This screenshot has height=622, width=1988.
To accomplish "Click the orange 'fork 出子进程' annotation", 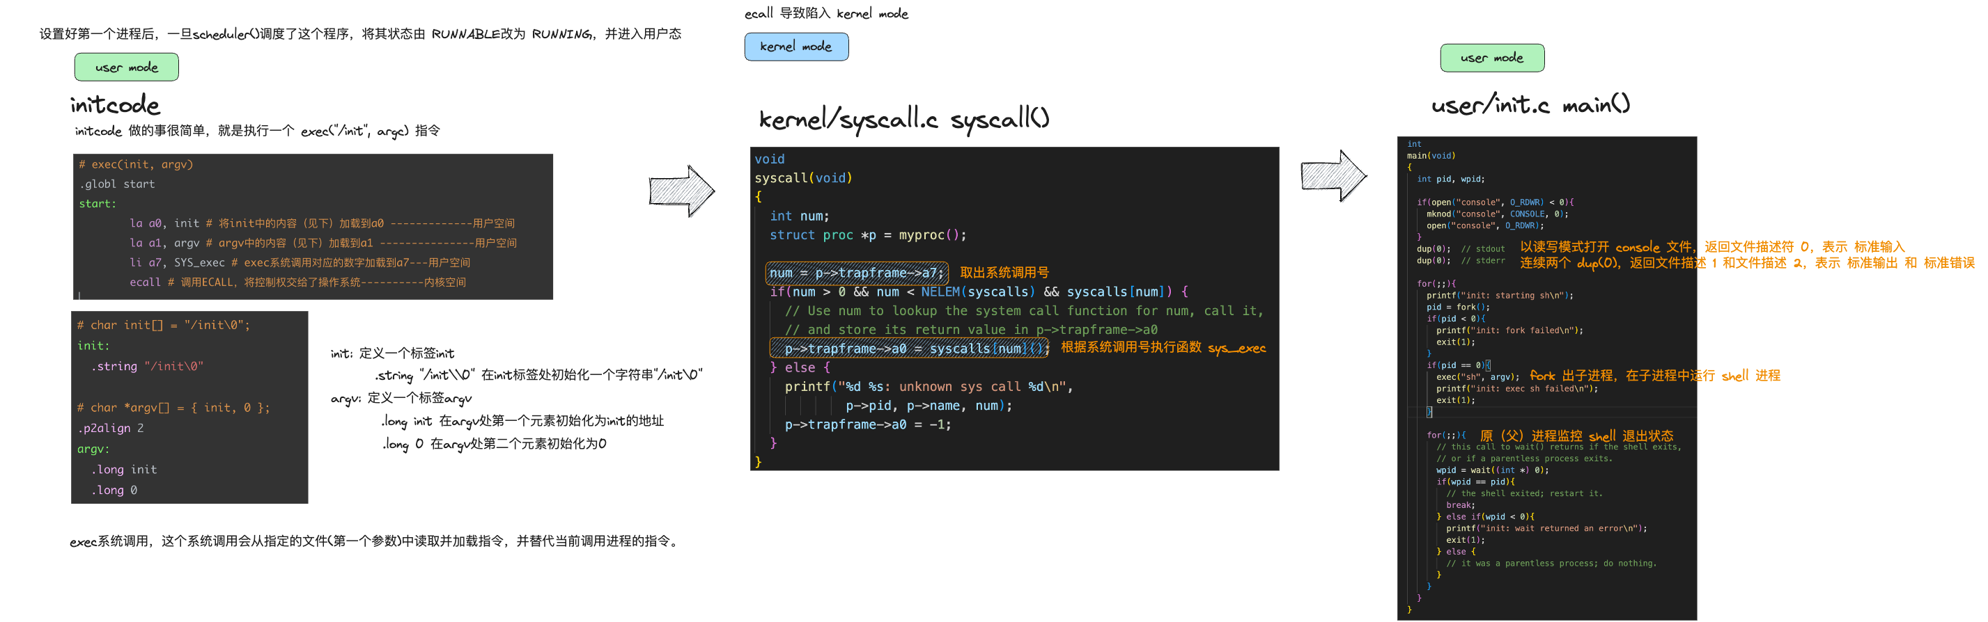I will click(1654, 376).
